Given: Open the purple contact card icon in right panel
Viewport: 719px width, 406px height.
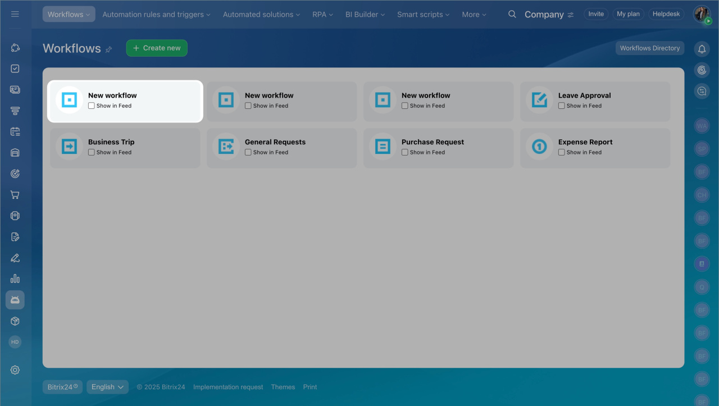Looking at the screenshot, I should [x=702, y=264].
